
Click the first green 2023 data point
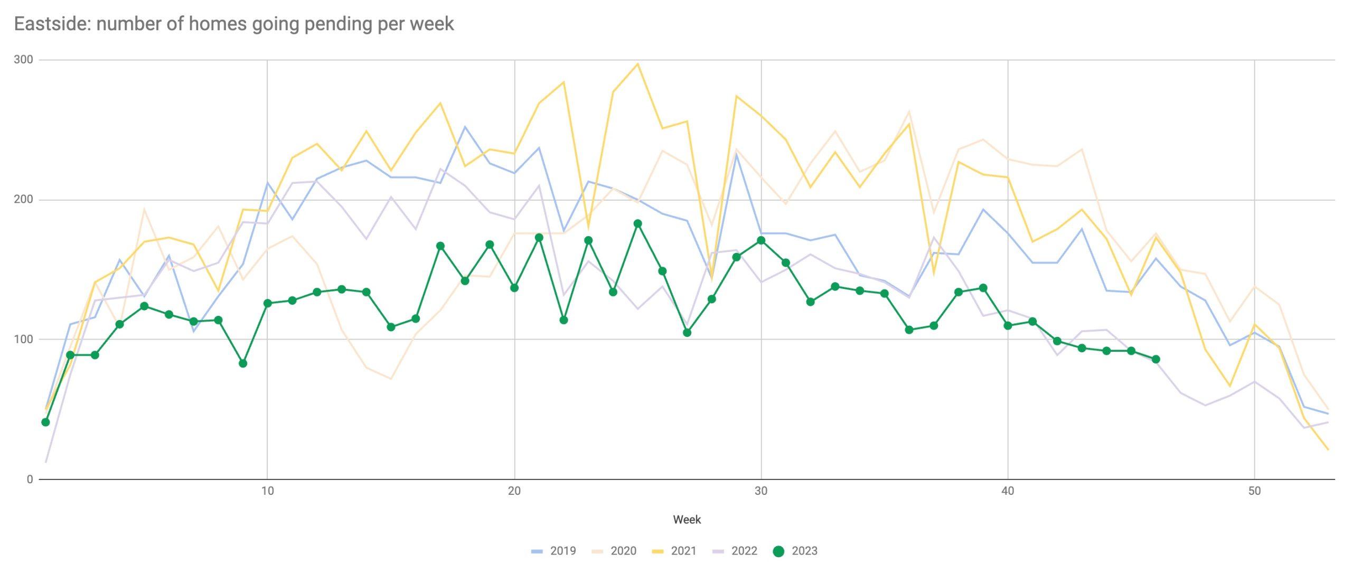(45, 422)
